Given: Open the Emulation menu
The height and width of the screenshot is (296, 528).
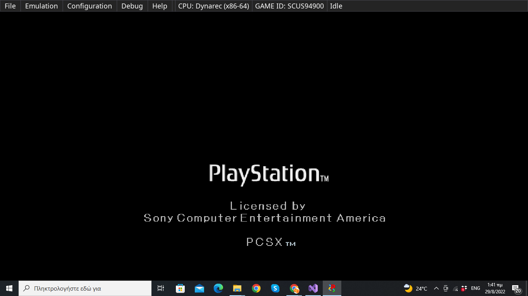Looking at the screenshot, I should pyautogui.click(x=41, y=6).
